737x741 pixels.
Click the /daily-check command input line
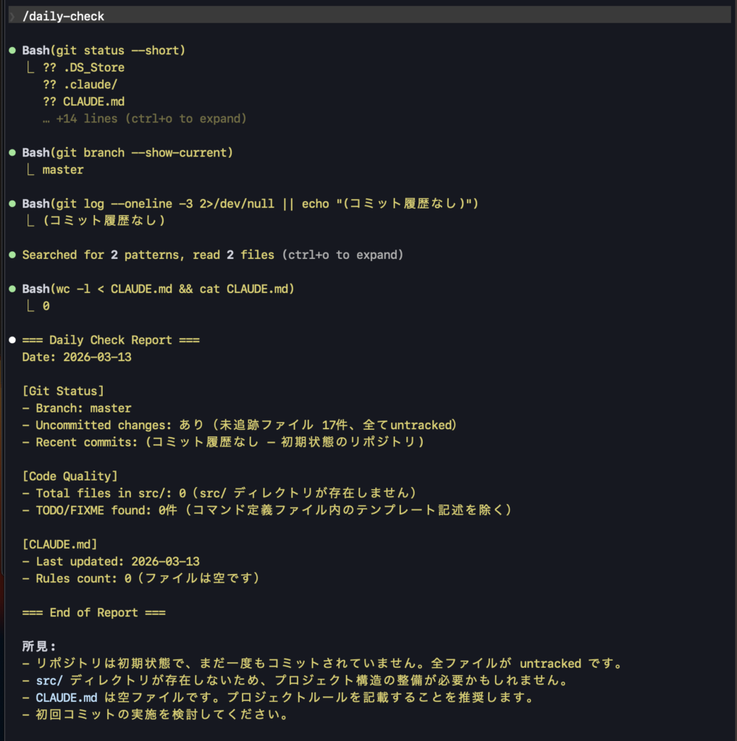64,16
